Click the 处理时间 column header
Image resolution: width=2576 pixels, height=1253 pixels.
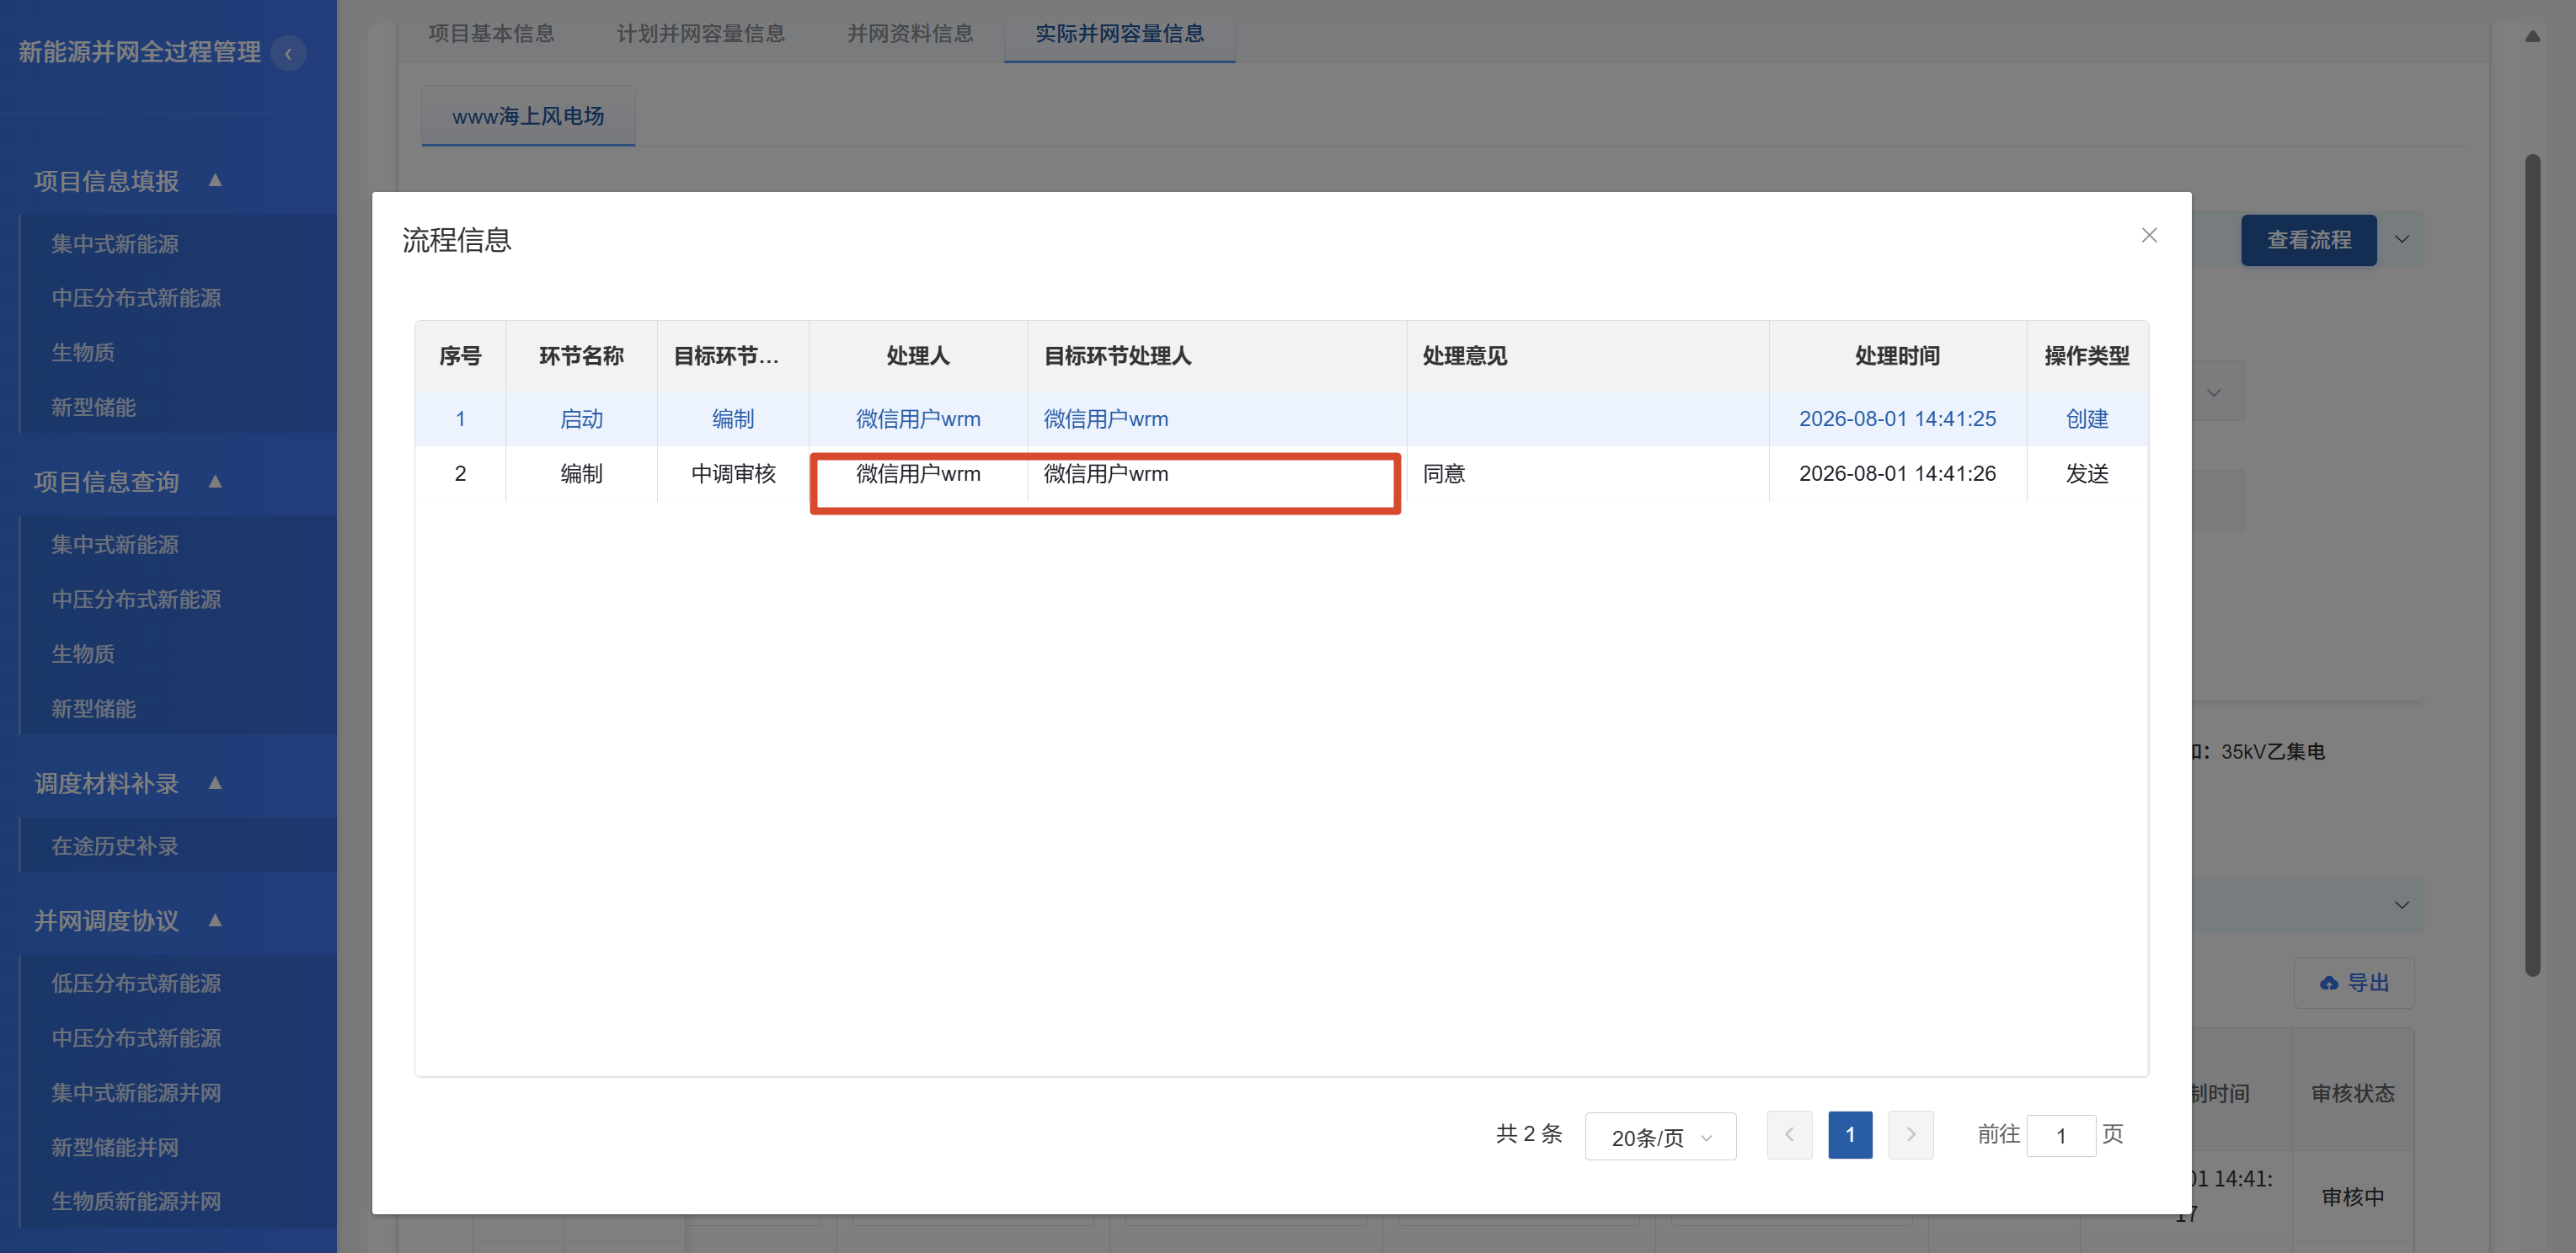(1897, 356)
